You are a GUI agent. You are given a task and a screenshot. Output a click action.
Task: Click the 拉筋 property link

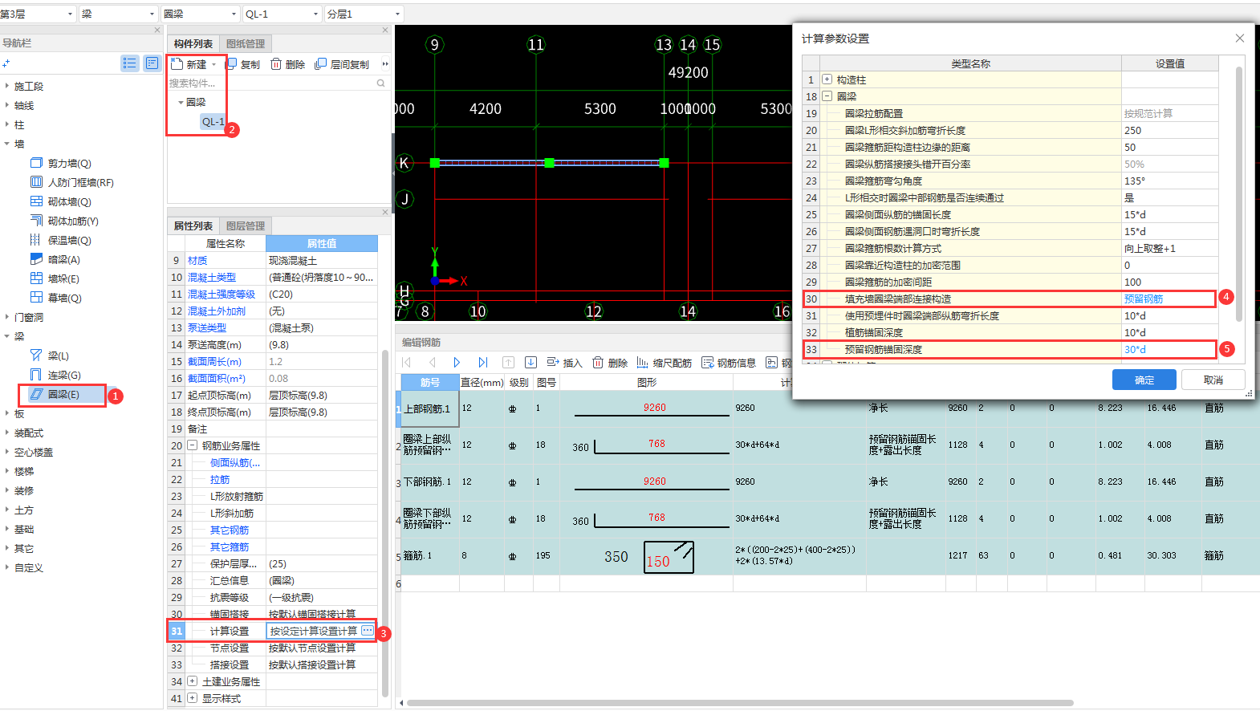coord(220,480)
